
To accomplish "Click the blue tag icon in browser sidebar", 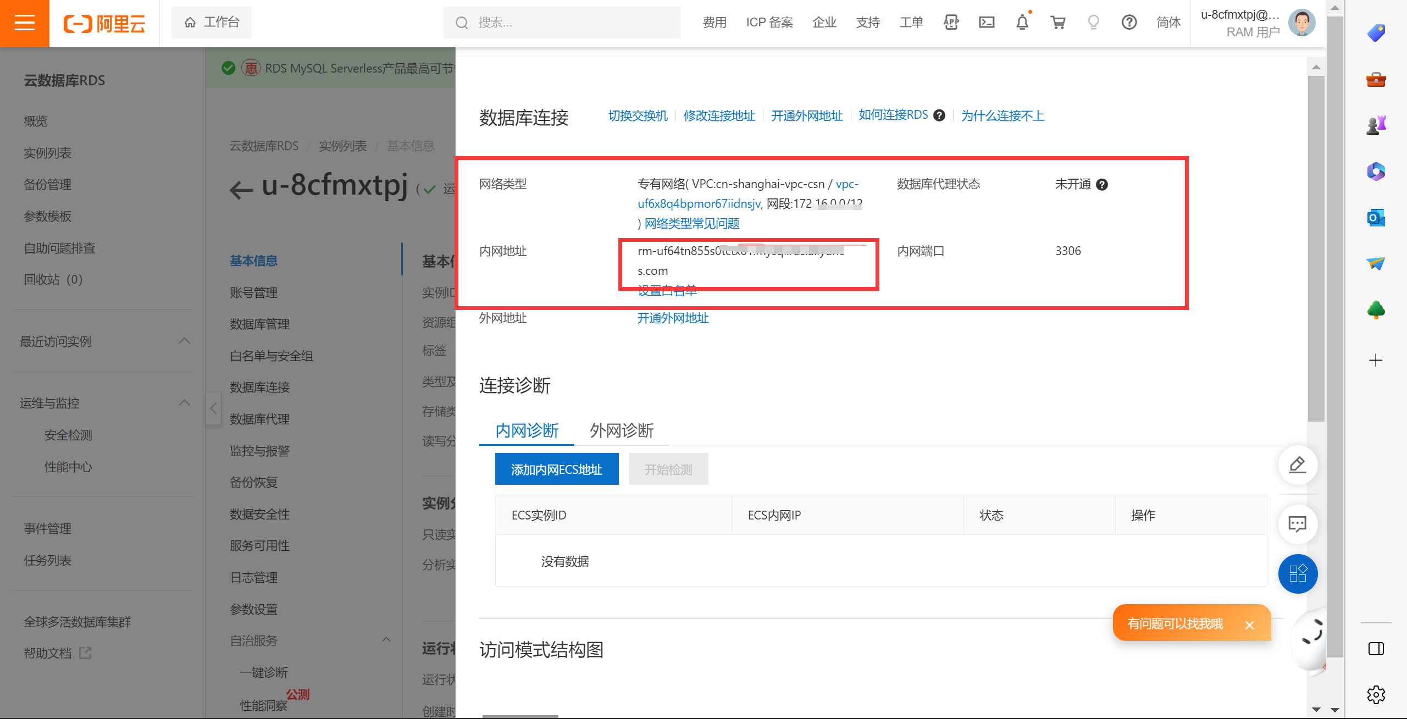I will [x=1376, y=33].
